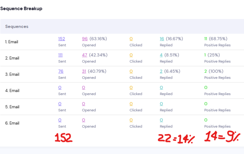
Task: Open the 4 Replied count for 2. Email
Action: pyautogui.click(x=161, y=55)
